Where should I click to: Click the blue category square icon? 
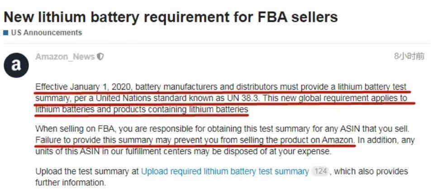(5, 33)
